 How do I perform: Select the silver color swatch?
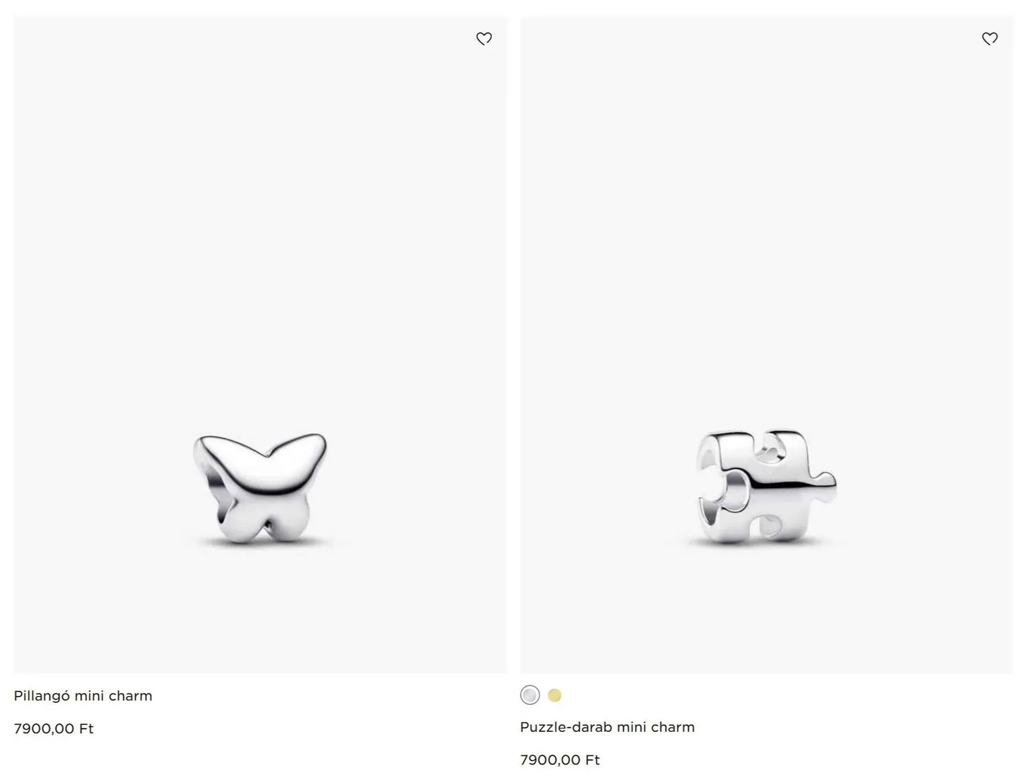pos(530,695)
